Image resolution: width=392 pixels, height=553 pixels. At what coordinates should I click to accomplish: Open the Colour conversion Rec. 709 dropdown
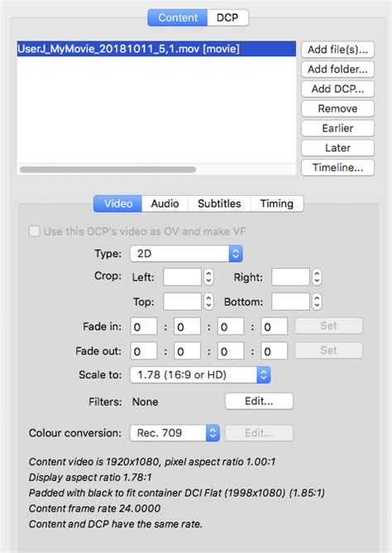tap(174, 433)
